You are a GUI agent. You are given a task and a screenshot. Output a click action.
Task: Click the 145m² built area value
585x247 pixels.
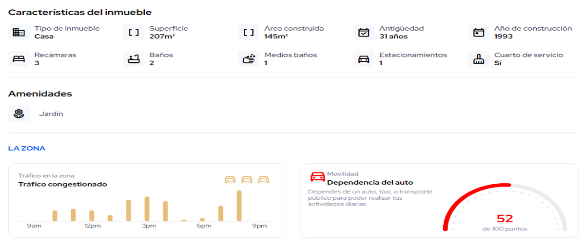[276, 37]
